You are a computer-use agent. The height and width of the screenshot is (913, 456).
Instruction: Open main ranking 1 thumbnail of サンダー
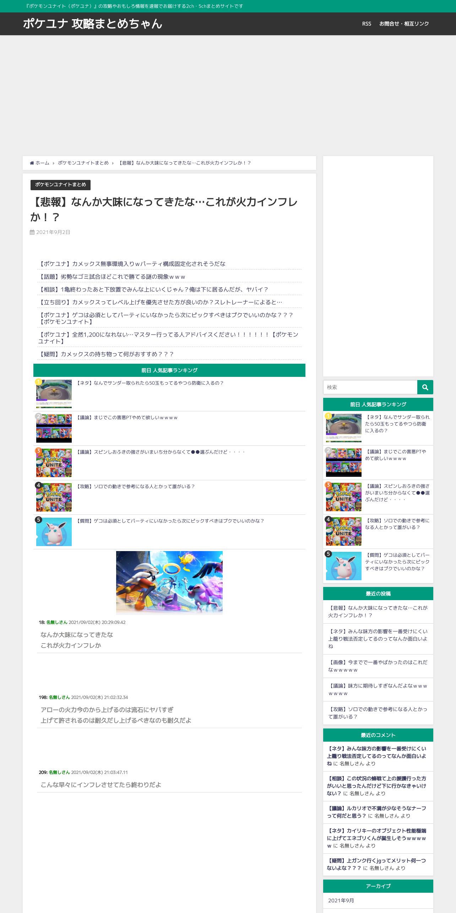(x=54, y=394)
